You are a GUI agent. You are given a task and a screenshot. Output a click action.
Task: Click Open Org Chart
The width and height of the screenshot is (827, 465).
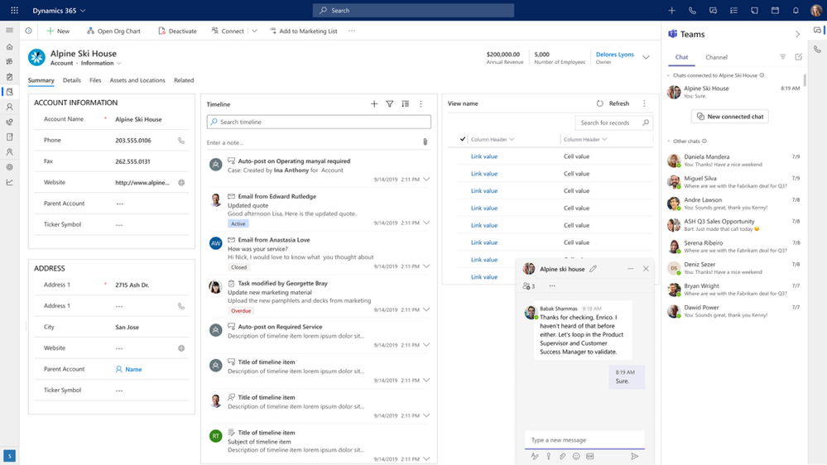coord(114,31)
